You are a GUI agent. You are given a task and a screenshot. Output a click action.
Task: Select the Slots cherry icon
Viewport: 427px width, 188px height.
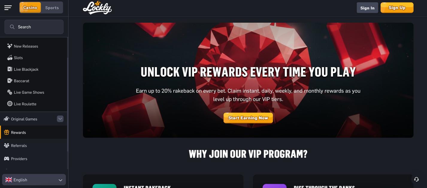(10, 58)
